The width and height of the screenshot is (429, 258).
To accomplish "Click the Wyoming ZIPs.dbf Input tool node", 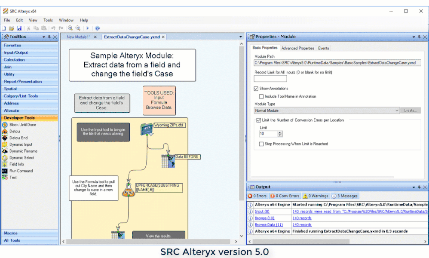I will (x=147, y=129).
